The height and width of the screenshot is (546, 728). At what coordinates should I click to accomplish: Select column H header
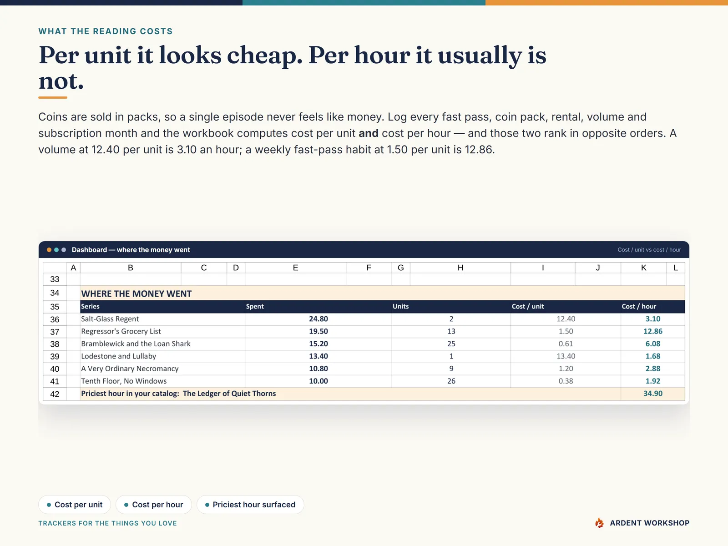click(460, 268)
